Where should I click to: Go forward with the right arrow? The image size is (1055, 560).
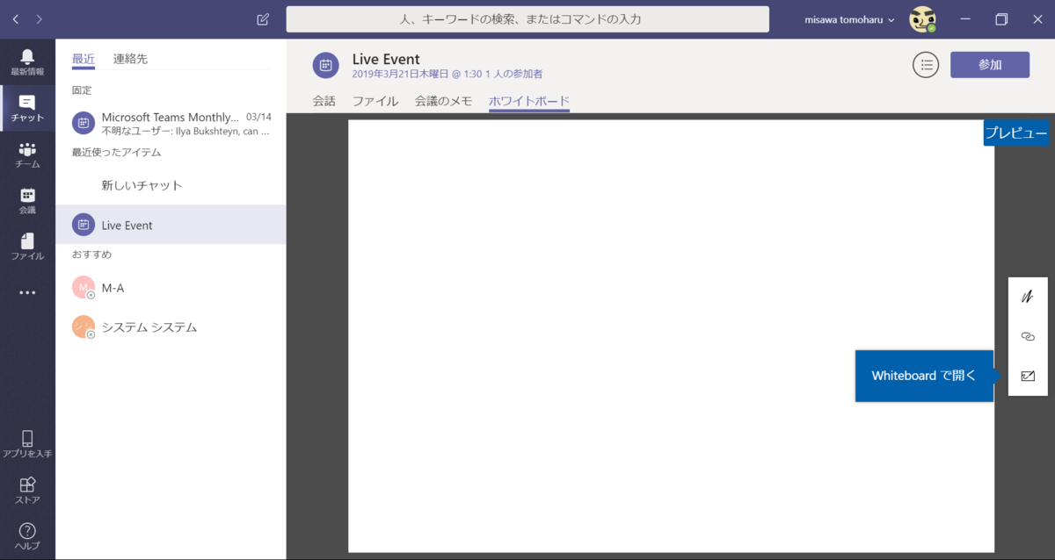[40, 19]
